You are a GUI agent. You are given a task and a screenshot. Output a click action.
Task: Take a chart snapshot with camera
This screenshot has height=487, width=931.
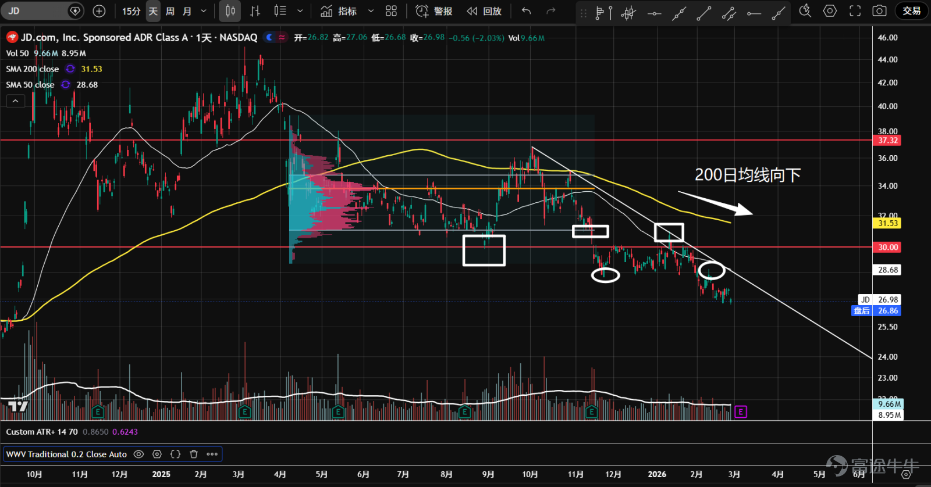[x=880, y=11]
